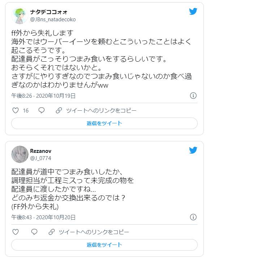Viewport: 254px width, 260px height.
Task: Like the Rezanov tweet with heart icon
Action: tap(16, 232)
